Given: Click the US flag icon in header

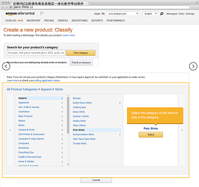Looking at the screenshot, I should pyautogui.click(x=103, y=14).
